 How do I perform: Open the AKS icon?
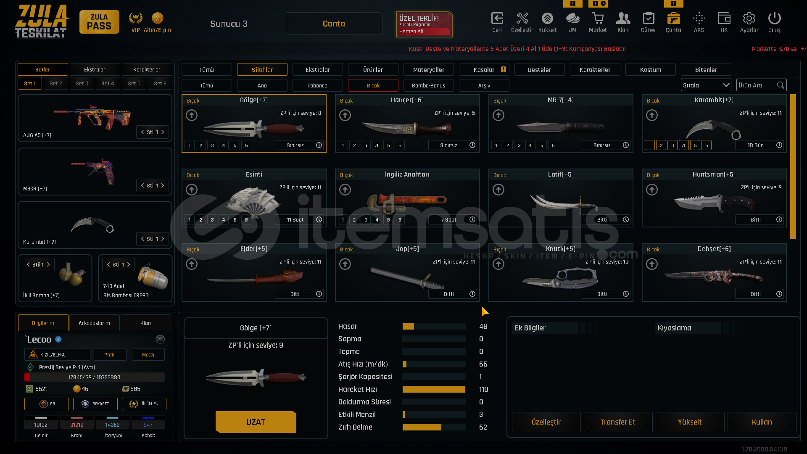(x=699, y=18)
